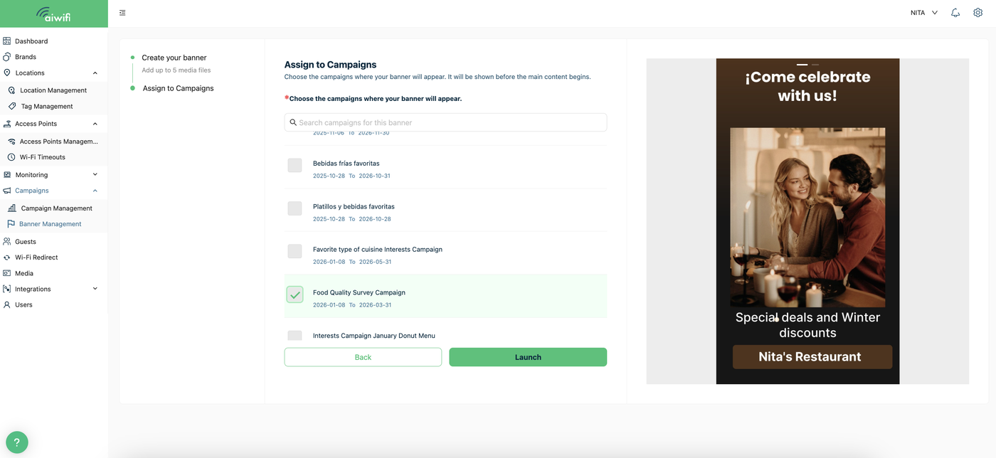The height and width of the screenshot is (458, 996).
Task: Open the Guests menu item
Action: (x=26, y=242)
